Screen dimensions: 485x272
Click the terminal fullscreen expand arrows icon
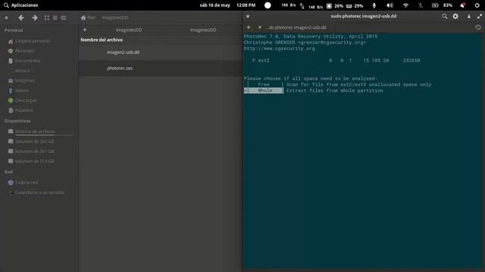[480, 17]
